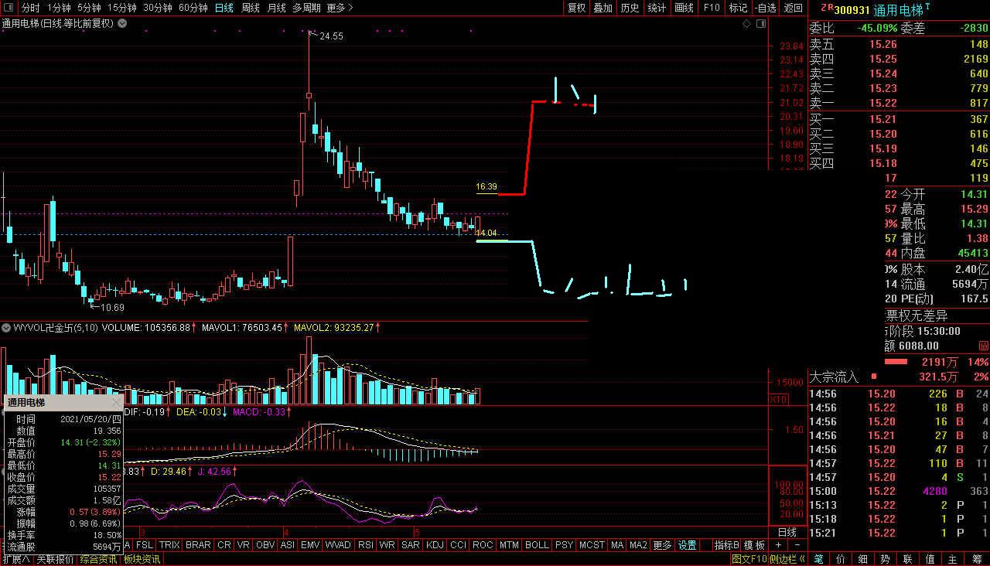The width and height of the screenshot is (990, 566).
Task: Select BOLL indicator tab
Action: click(x=538, y=545)
